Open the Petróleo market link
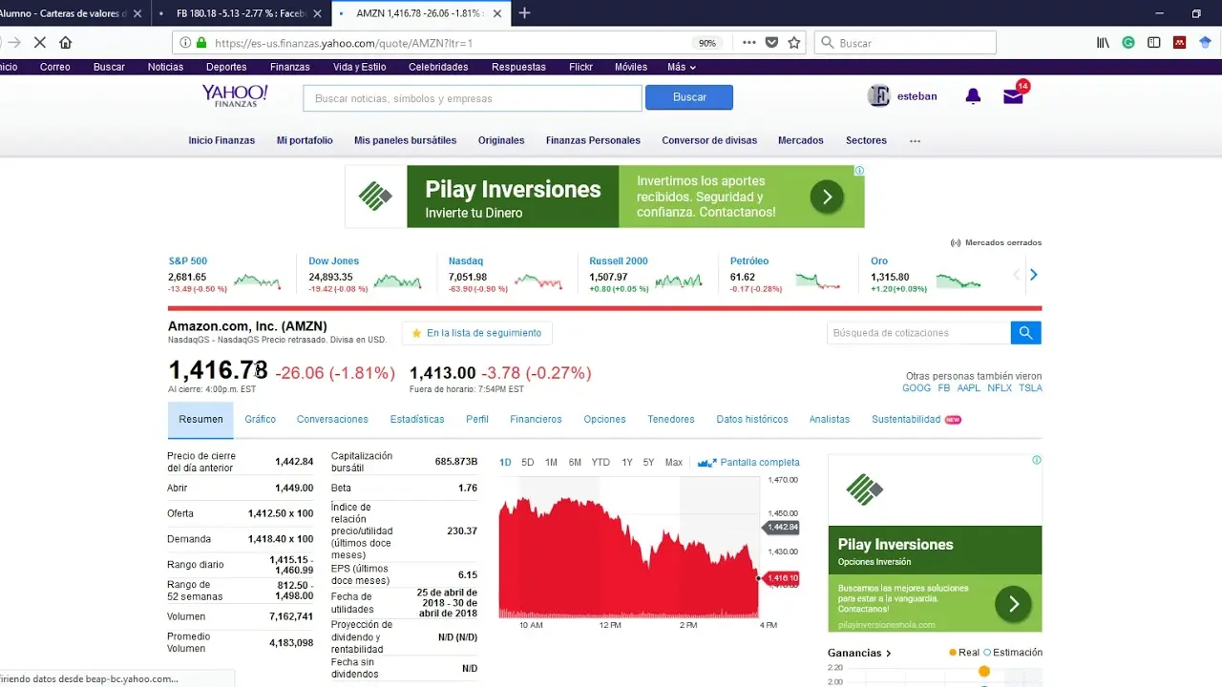 [x=749, y=260]
